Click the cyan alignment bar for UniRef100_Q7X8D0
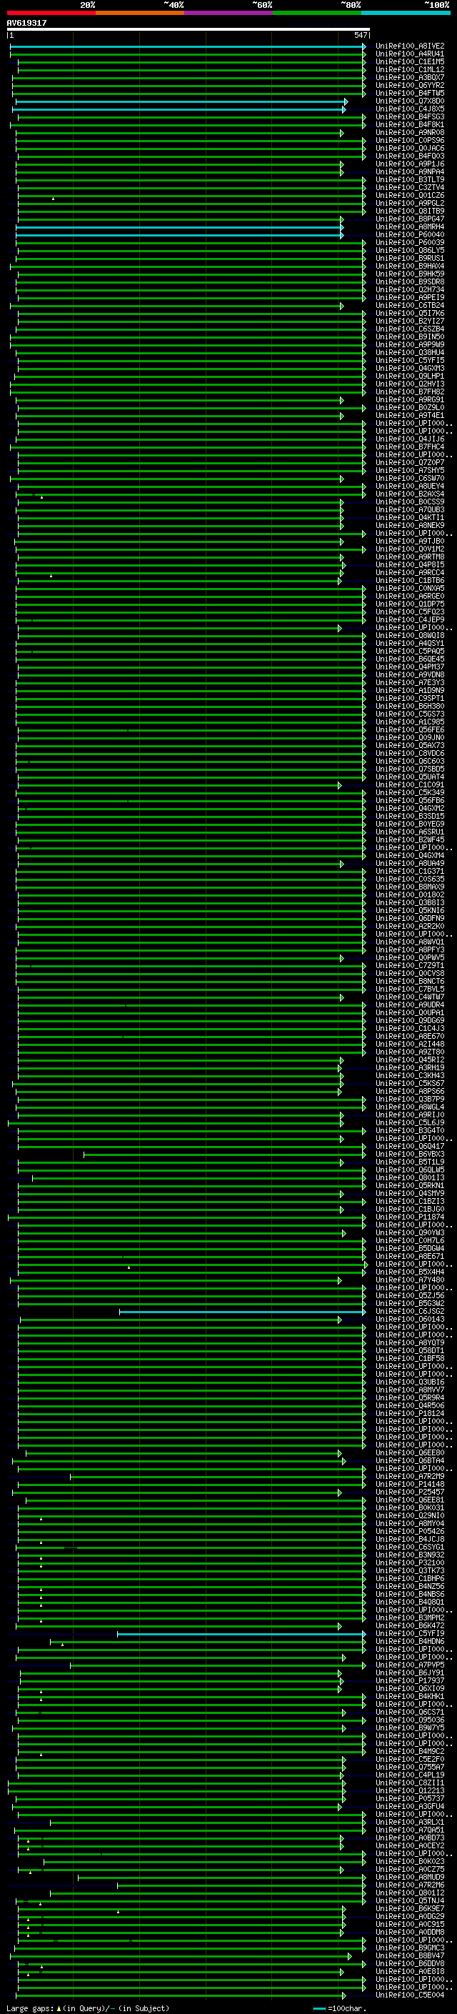 click(181, 101)
